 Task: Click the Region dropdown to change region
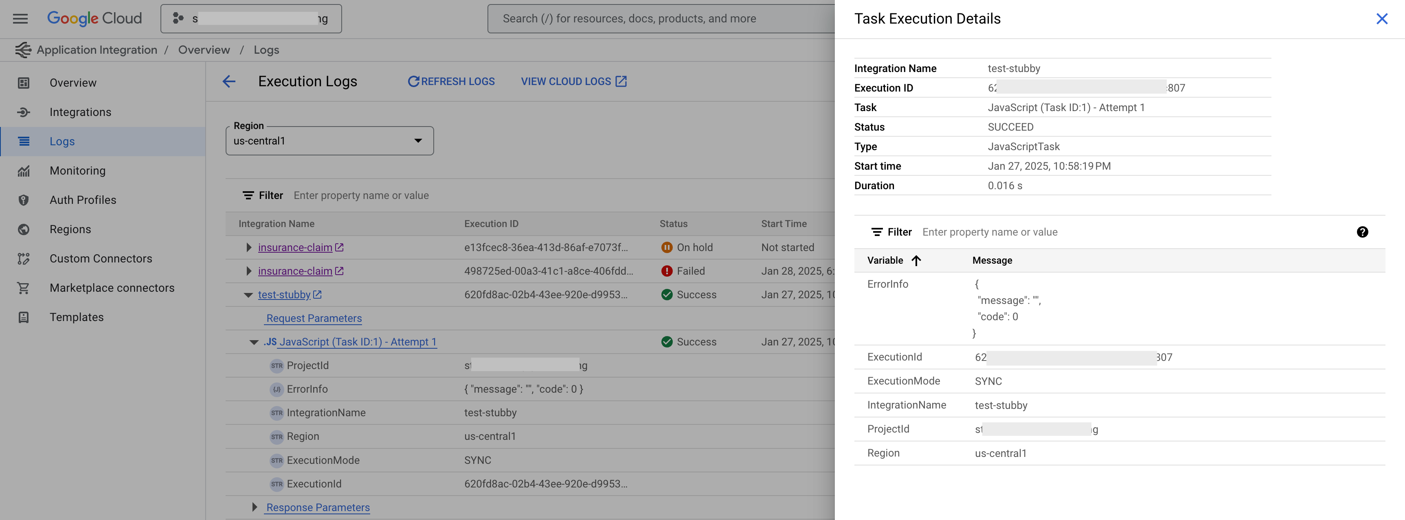click(328, 140)
